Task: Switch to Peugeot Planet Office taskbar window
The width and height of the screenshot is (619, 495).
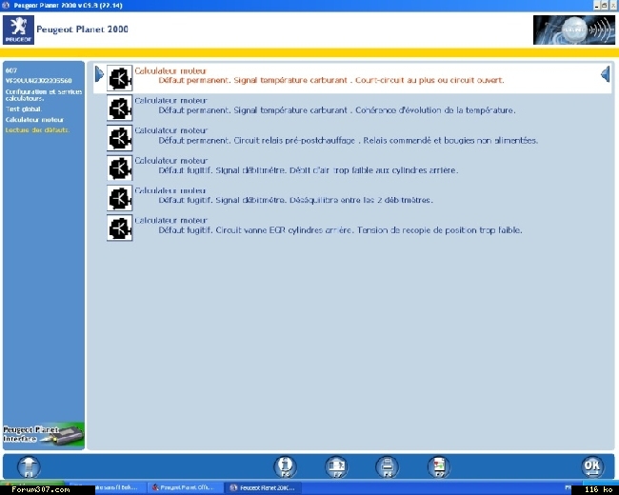Action: tap(185, 487)
